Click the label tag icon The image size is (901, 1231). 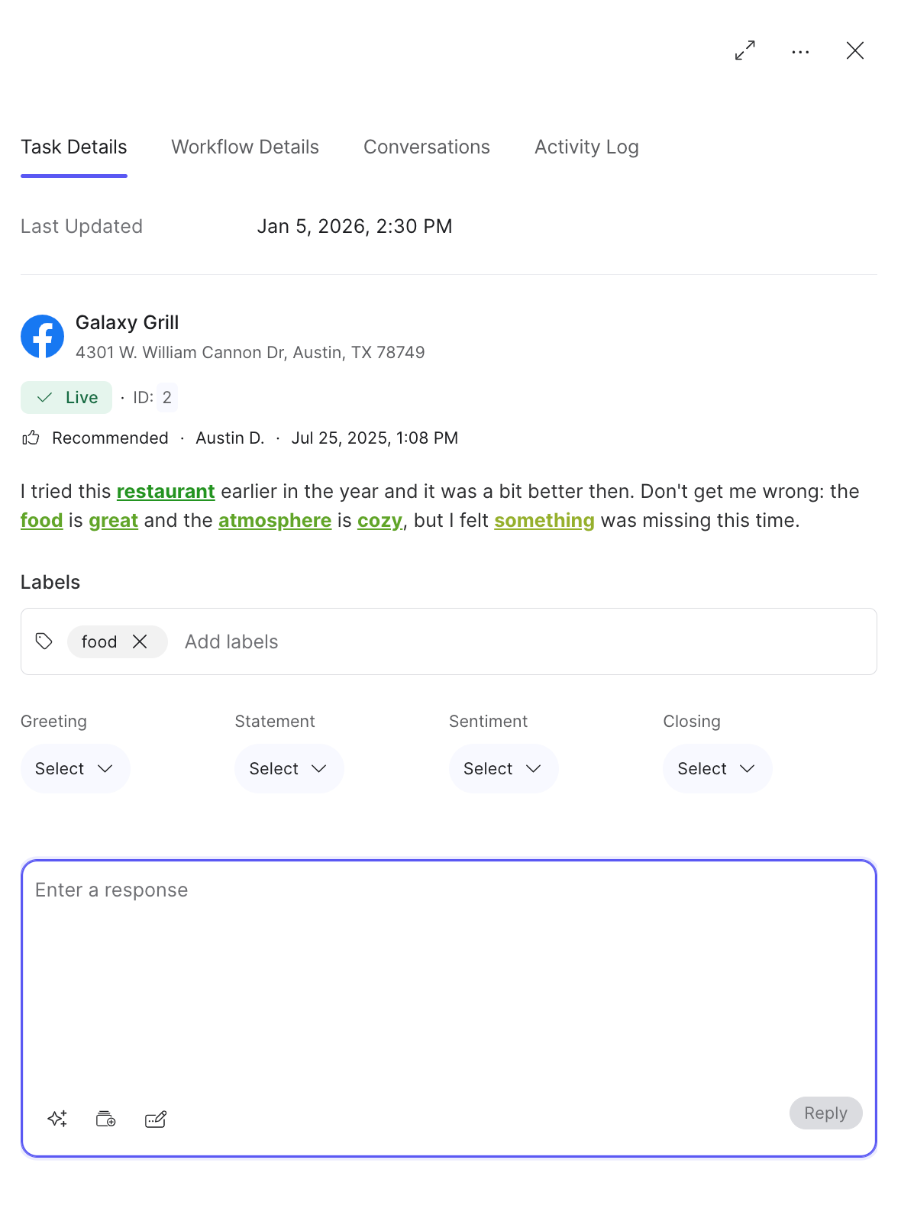tap(44, 641)
